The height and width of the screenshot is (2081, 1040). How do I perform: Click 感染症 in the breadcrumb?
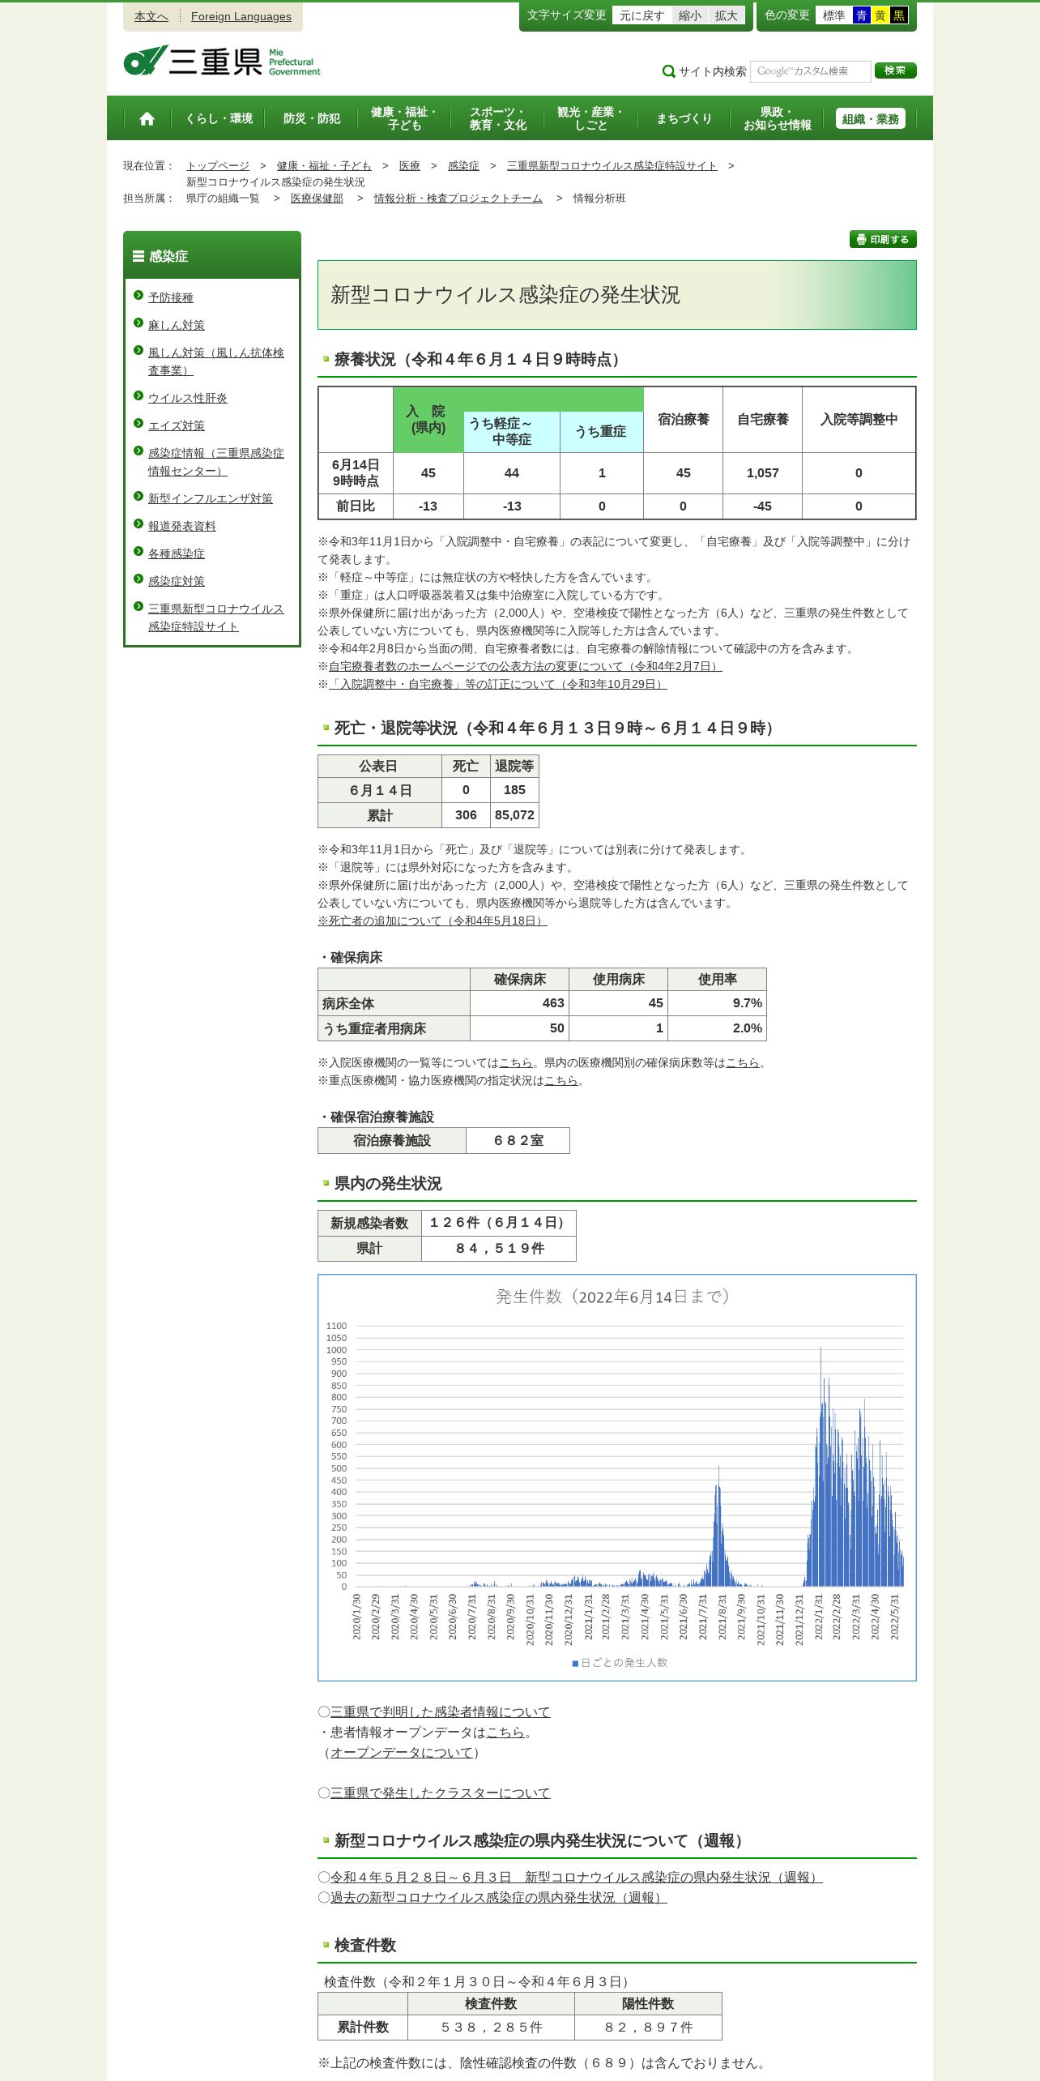point(463,165)
